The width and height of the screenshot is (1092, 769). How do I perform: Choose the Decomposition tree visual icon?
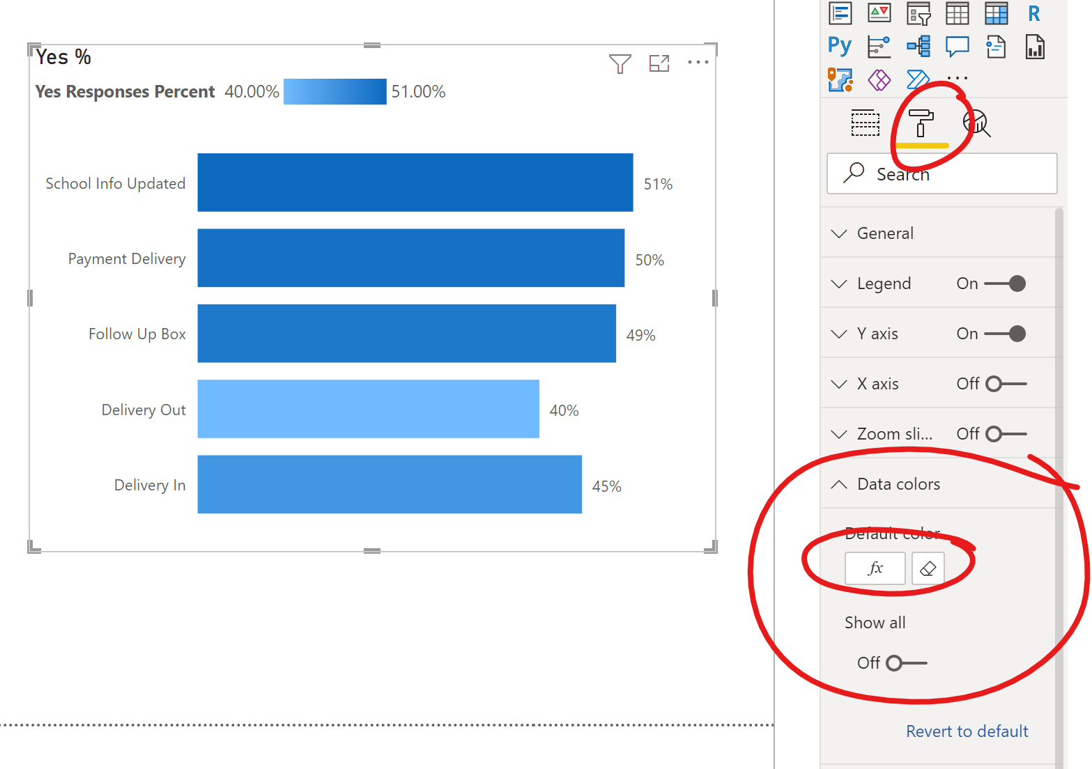[918, 47]
